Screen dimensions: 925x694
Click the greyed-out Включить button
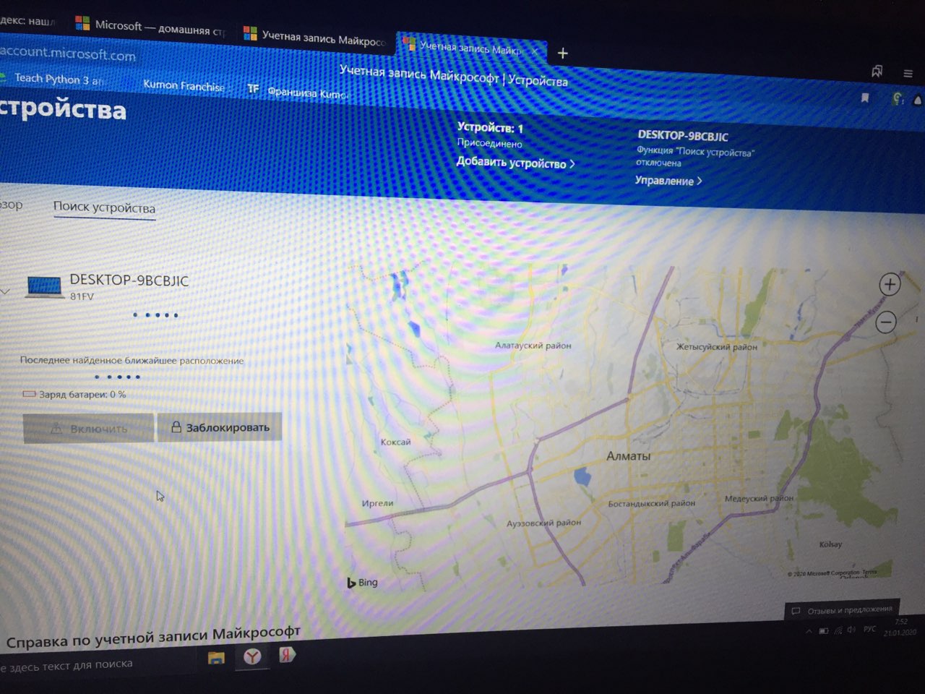[x=88, y=428]
